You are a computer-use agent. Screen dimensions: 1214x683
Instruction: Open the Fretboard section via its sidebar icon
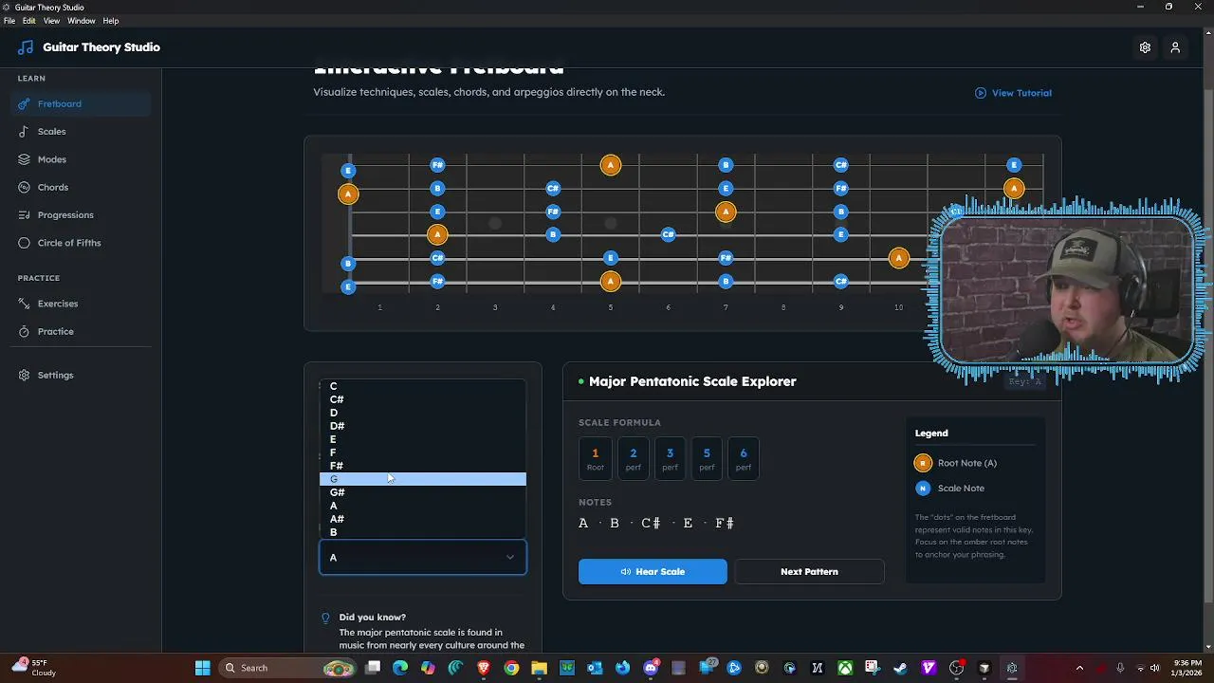pos(25,103)
